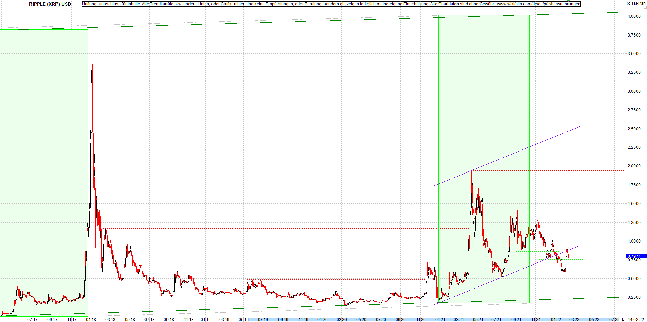
Task: Click the '03 22' date on the time axis
Action: point(574,319)
